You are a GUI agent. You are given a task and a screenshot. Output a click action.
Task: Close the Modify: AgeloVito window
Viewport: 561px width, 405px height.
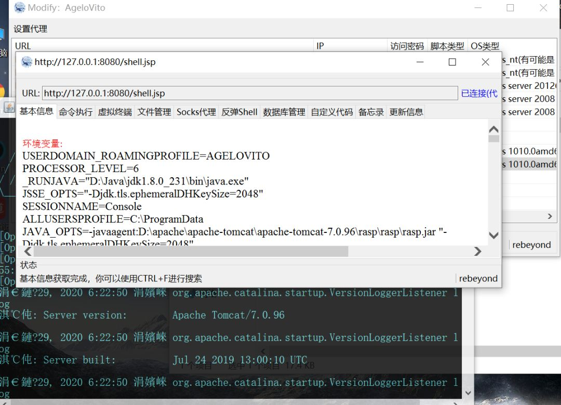[x=543, y=7]
